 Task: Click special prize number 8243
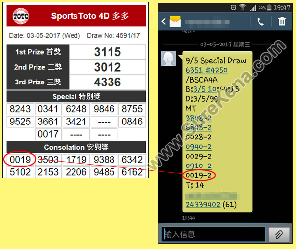click(20, 109)
